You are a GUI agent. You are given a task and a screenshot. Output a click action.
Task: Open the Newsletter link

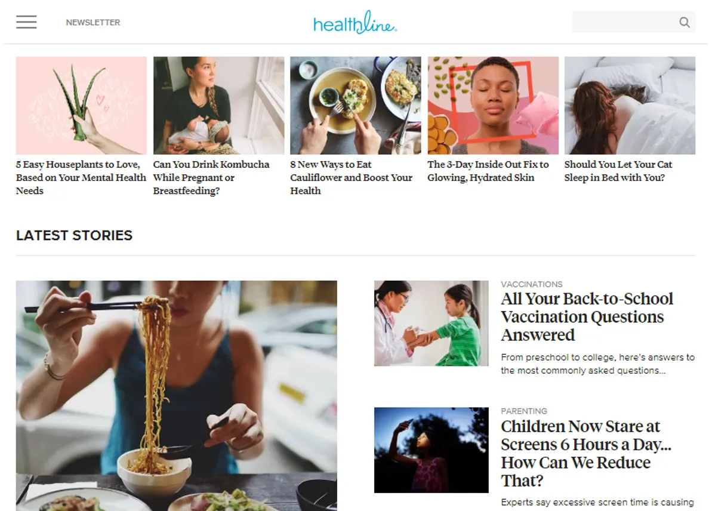pyautogui.click(x=93, y=22)
